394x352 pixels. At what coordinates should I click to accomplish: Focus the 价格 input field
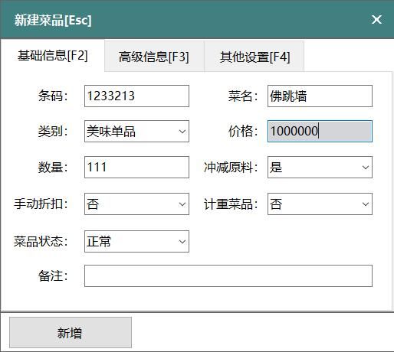pos(320,131)
